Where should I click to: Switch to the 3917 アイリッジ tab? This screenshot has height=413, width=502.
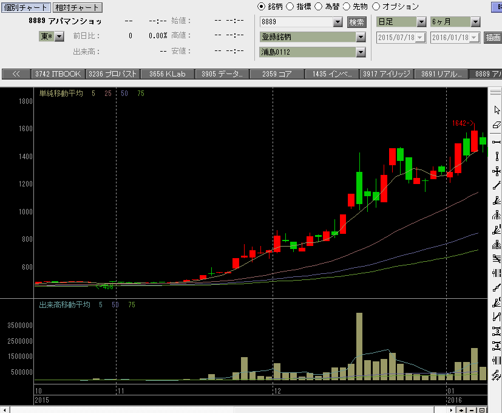click(387, 74)
